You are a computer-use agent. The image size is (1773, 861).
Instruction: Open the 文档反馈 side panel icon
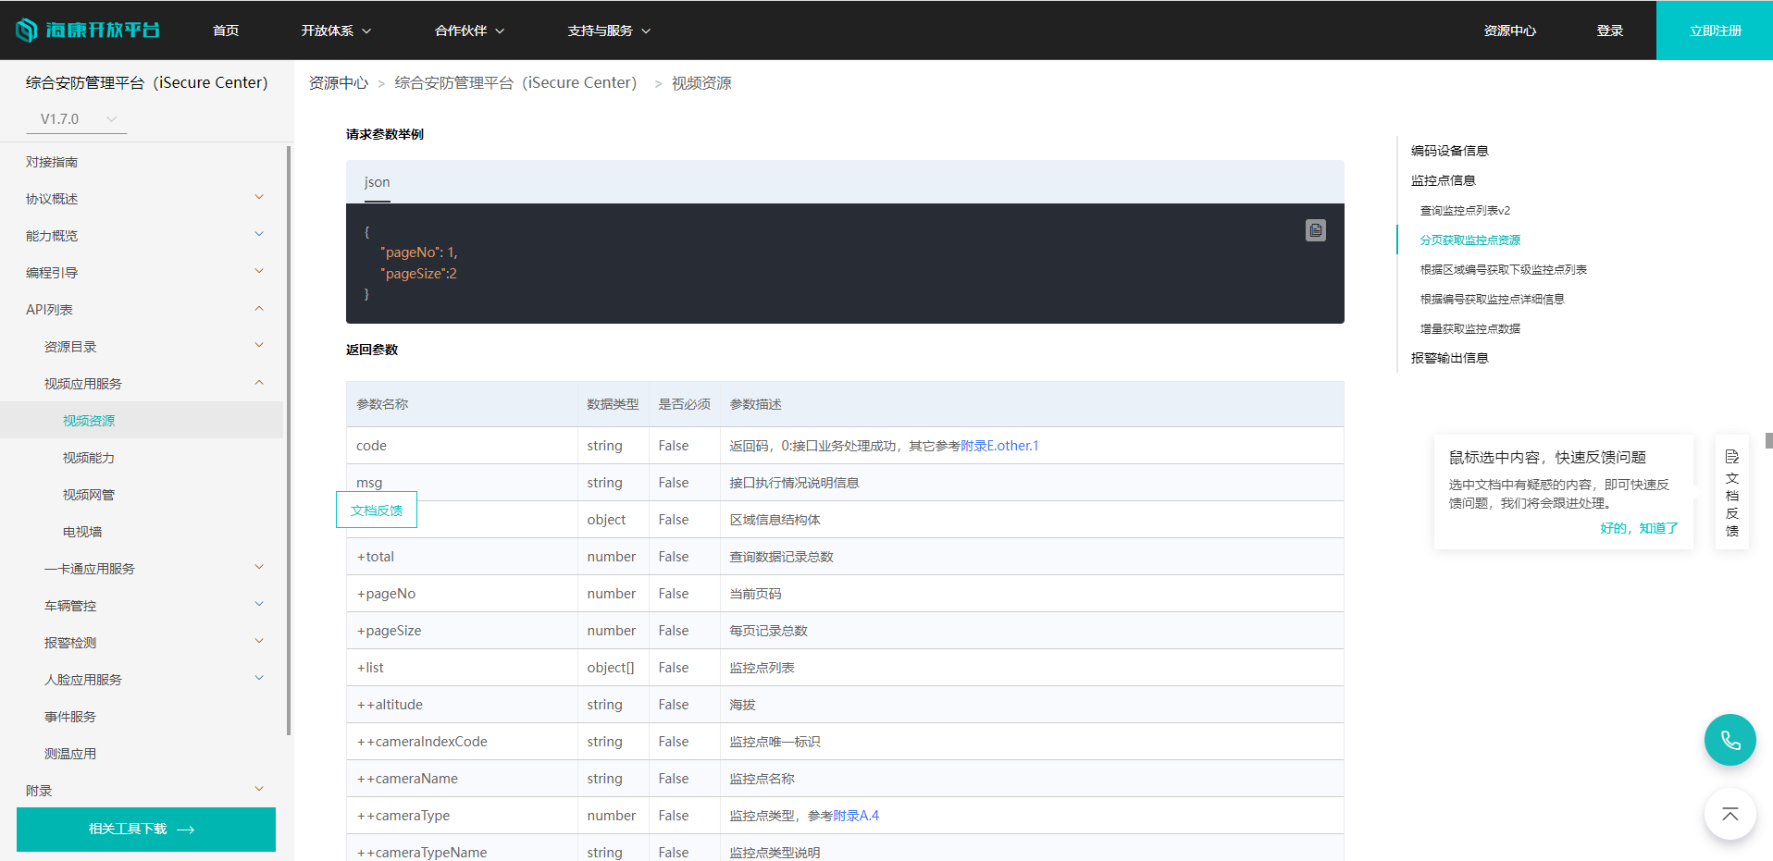1731,492
